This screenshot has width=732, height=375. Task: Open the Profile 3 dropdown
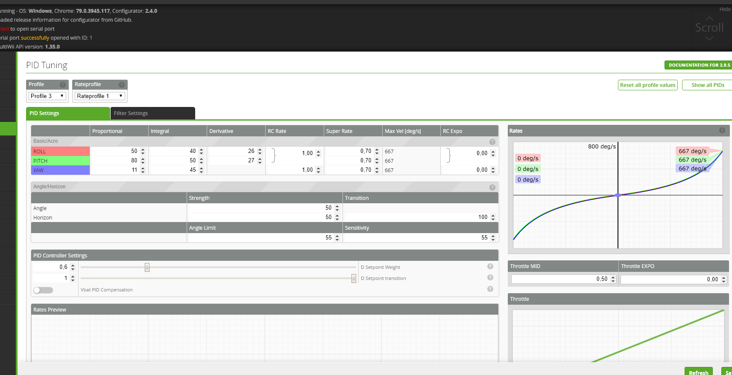(47, 96)
